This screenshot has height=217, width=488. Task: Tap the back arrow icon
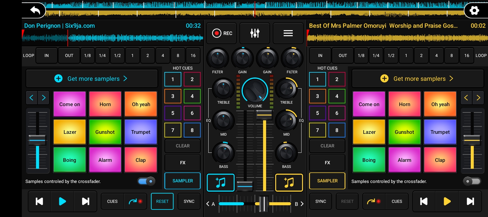click(35, 11)
